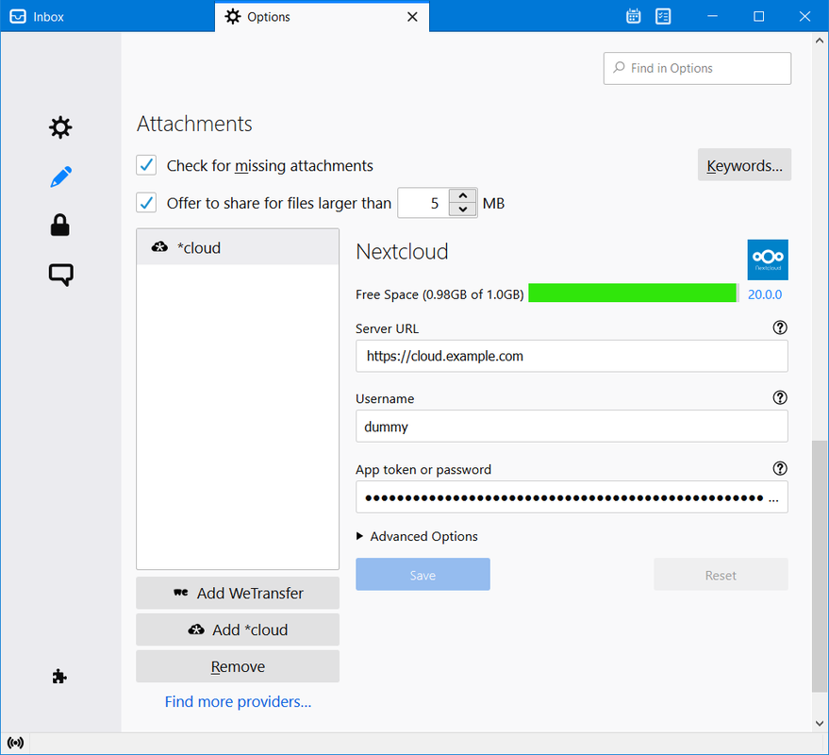Open the Tasks tab icon
Viewport: 829px width, 755px height.
point(663,16)
